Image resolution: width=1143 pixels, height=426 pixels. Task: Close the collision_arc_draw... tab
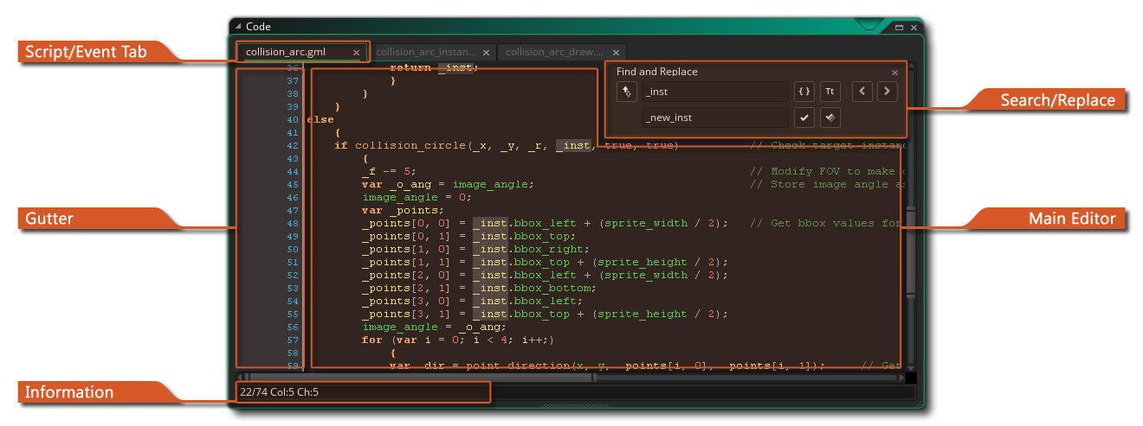pyautogui.click(x=616, y=53)
